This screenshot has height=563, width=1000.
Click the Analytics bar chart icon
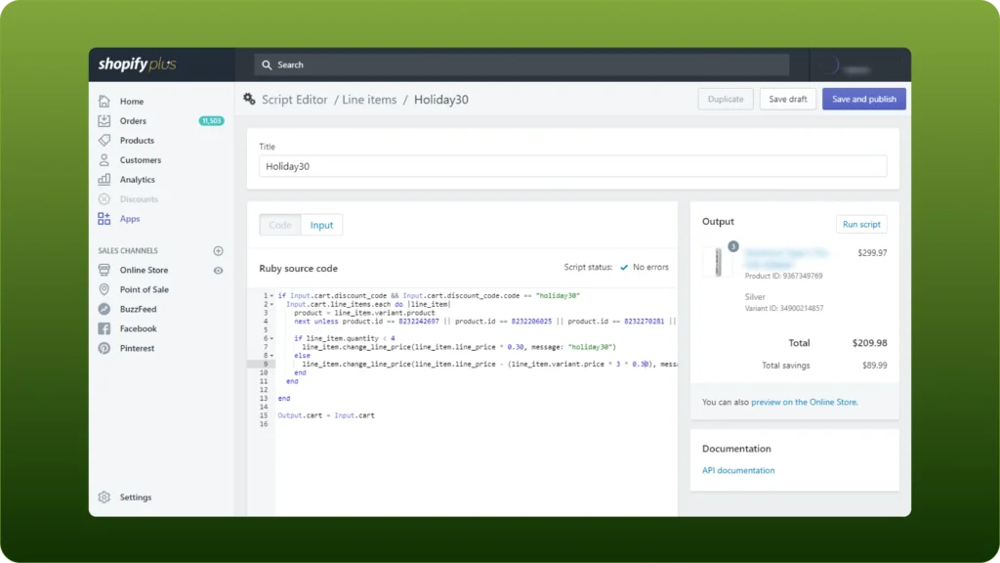[x=104, y=180]
